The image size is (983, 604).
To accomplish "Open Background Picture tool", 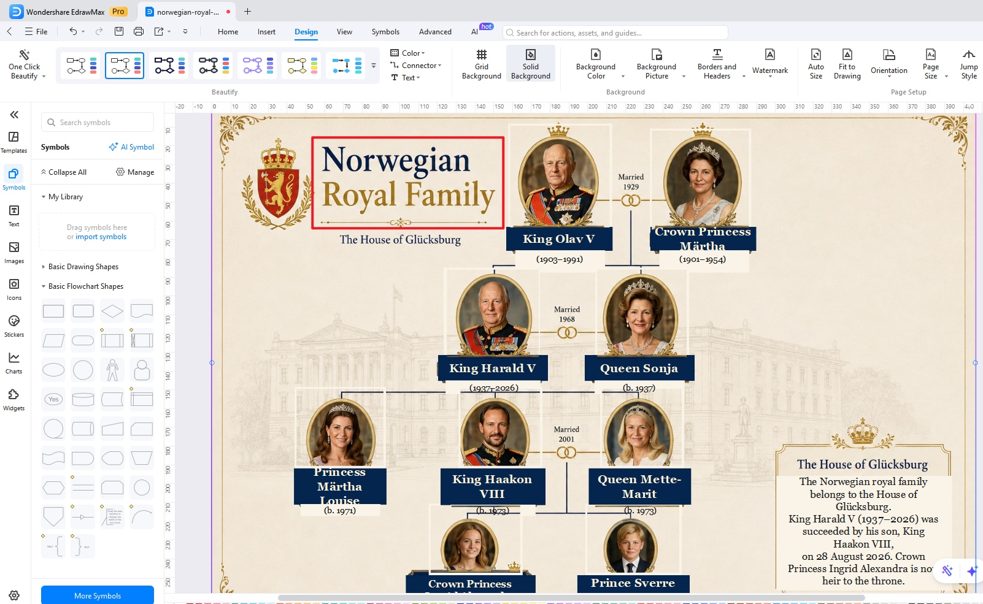I will pyautogui.click(x=657, y=64).
